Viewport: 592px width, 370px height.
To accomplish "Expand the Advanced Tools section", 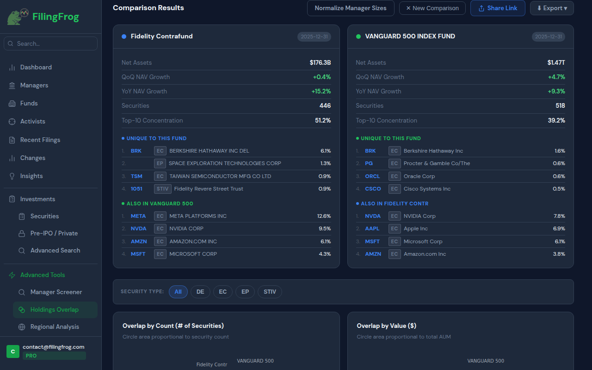I will 43,275.
